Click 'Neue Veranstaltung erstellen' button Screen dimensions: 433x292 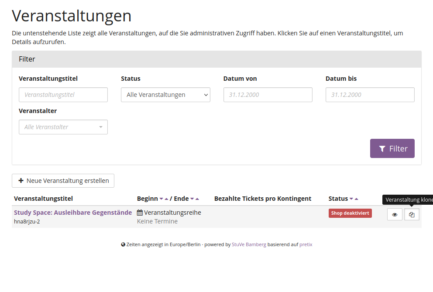pos(63,181)
